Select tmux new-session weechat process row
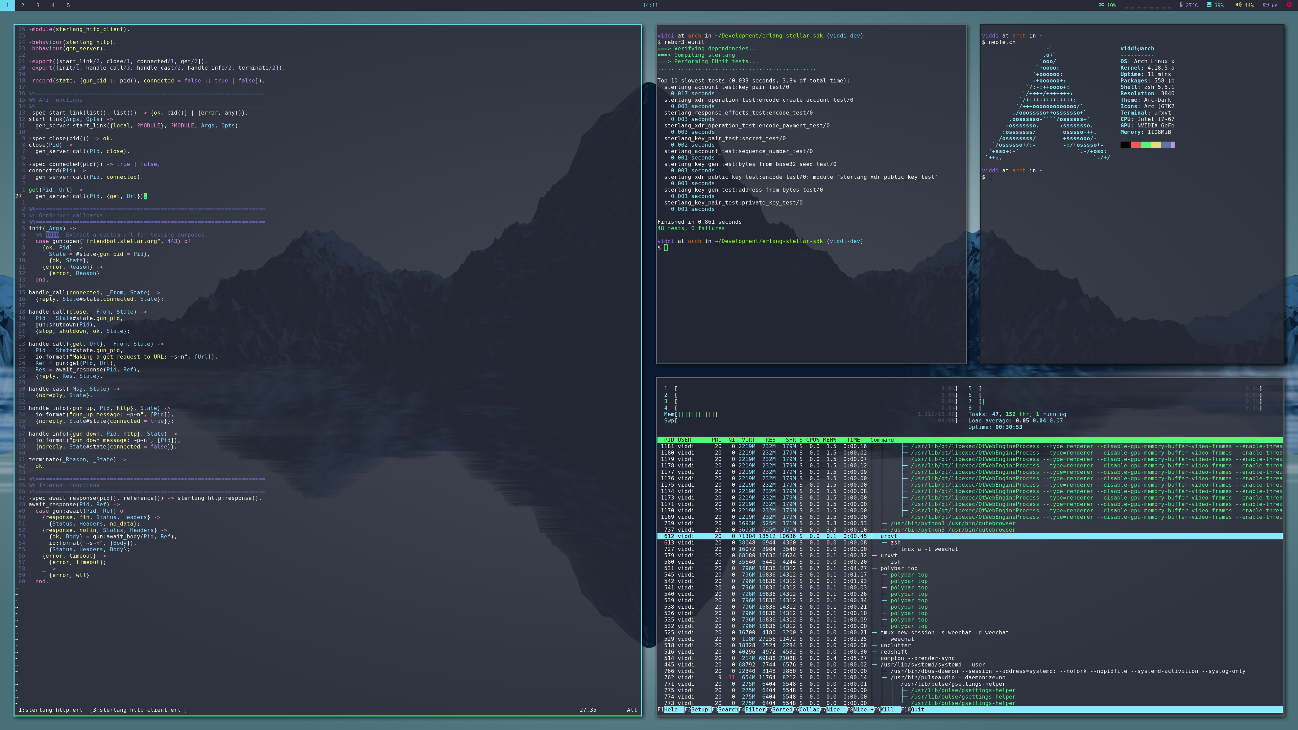The height and width of the screenshot is (730, 1298). [969, 632]
